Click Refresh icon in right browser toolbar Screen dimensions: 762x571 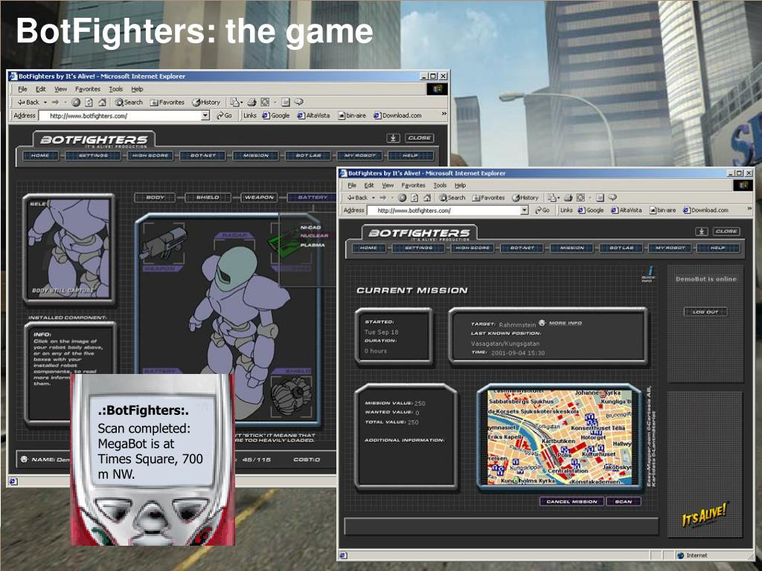(x=414, y=198)
